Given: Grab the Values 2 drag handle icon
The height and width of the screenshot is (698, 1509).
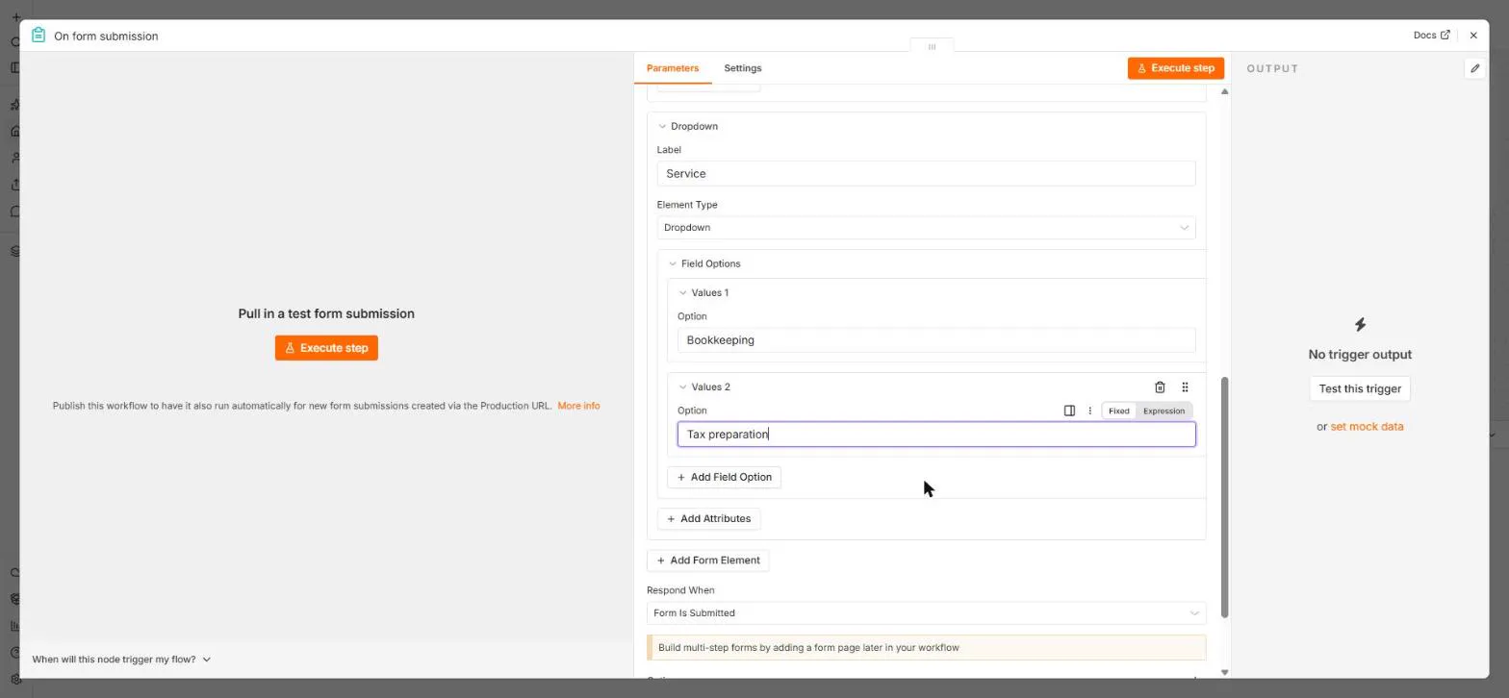Looking at the screenshot, I should (1185, 387).
